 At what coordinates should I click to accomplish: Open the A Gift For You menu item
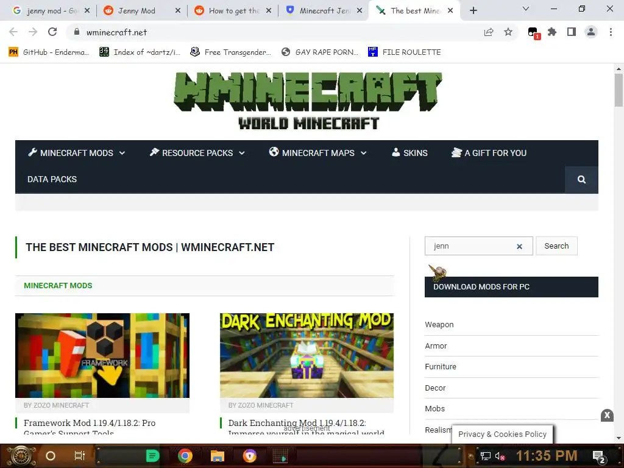(489, 153)
